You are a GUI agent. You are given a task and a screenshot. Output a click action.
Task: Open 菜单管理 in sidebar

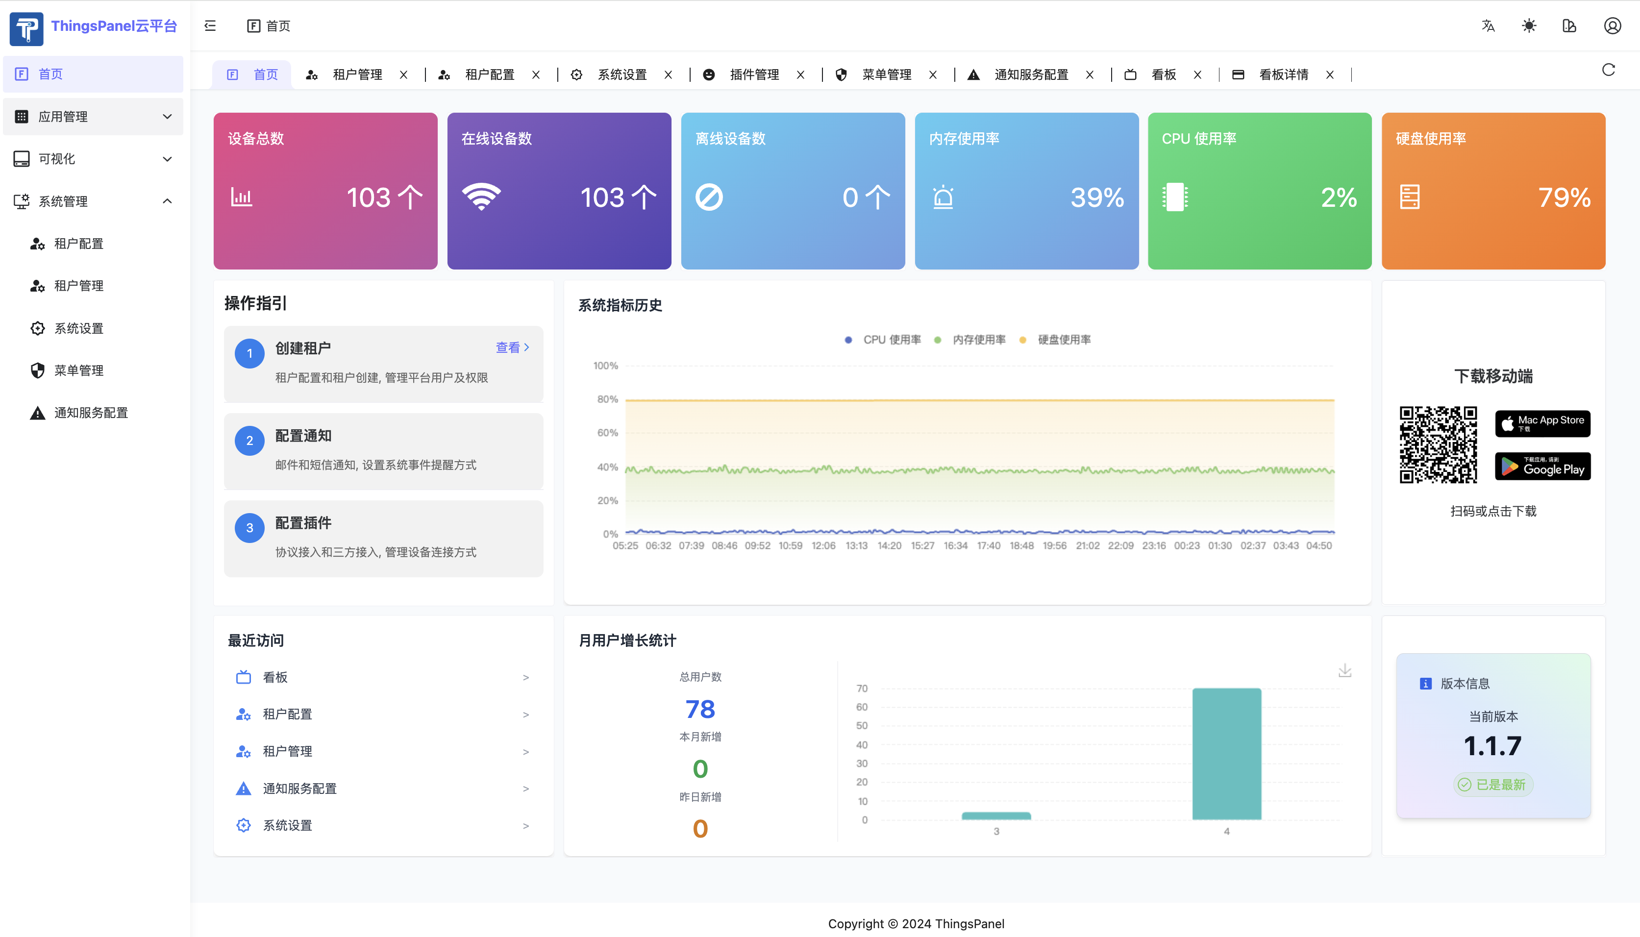tap(78, 370)
